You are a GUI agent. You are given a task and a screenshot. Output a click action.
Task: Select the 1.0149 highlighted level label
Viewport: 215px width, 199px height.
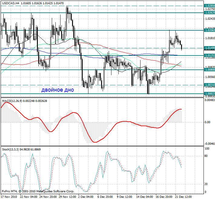point(209,48)
